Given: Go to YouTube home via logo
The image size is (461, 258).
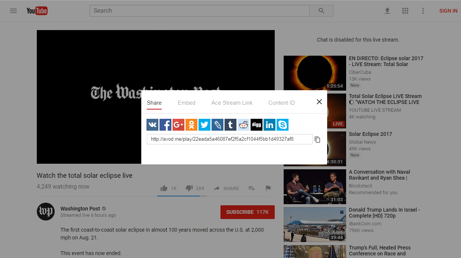Looking at the screenshot, I should coord(37,11).
